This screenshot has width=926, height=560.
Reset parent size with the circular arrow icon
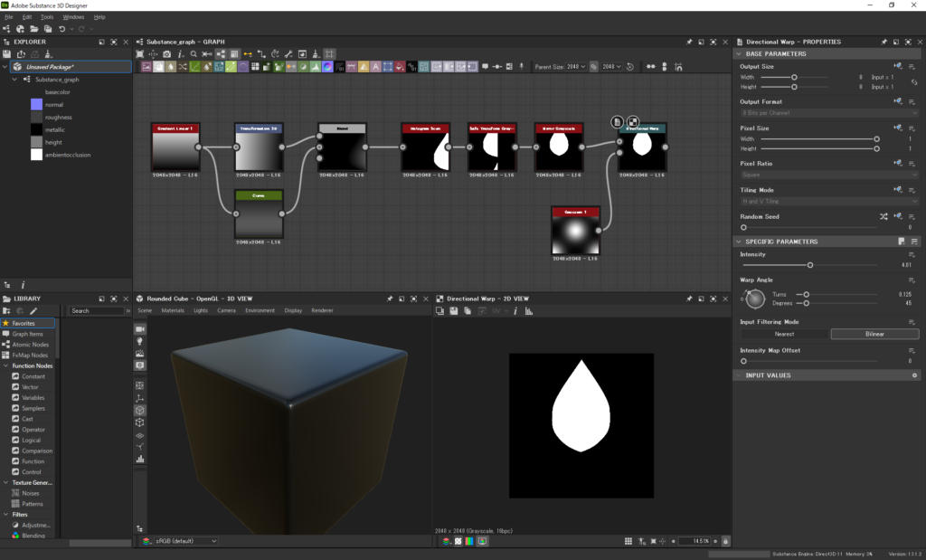[x=630, y=67]
